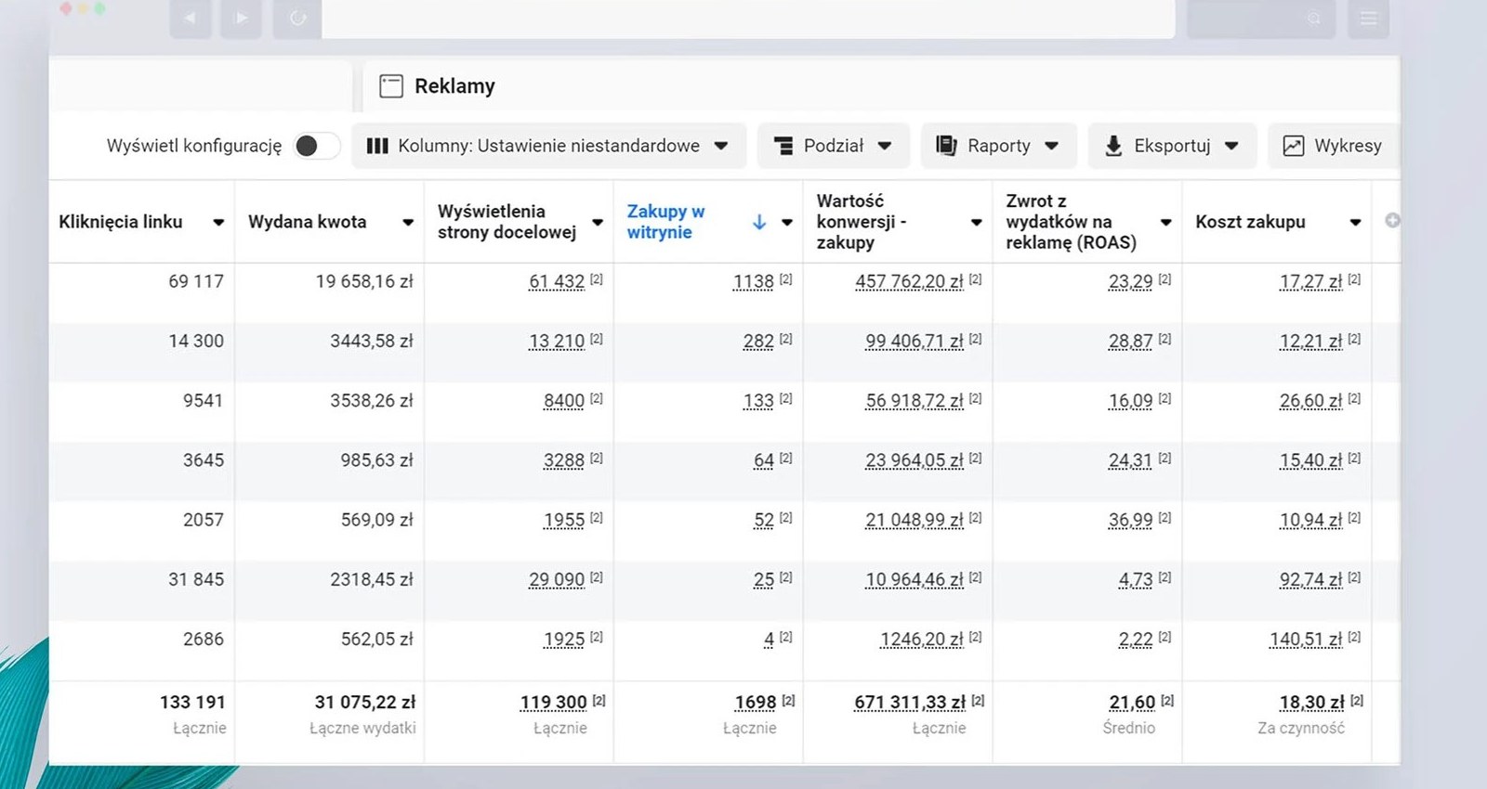The height and width of the screenshot is (789, 1487).
Task: Click the Zakupy w witrynie column header
Action: pos(665,222)
